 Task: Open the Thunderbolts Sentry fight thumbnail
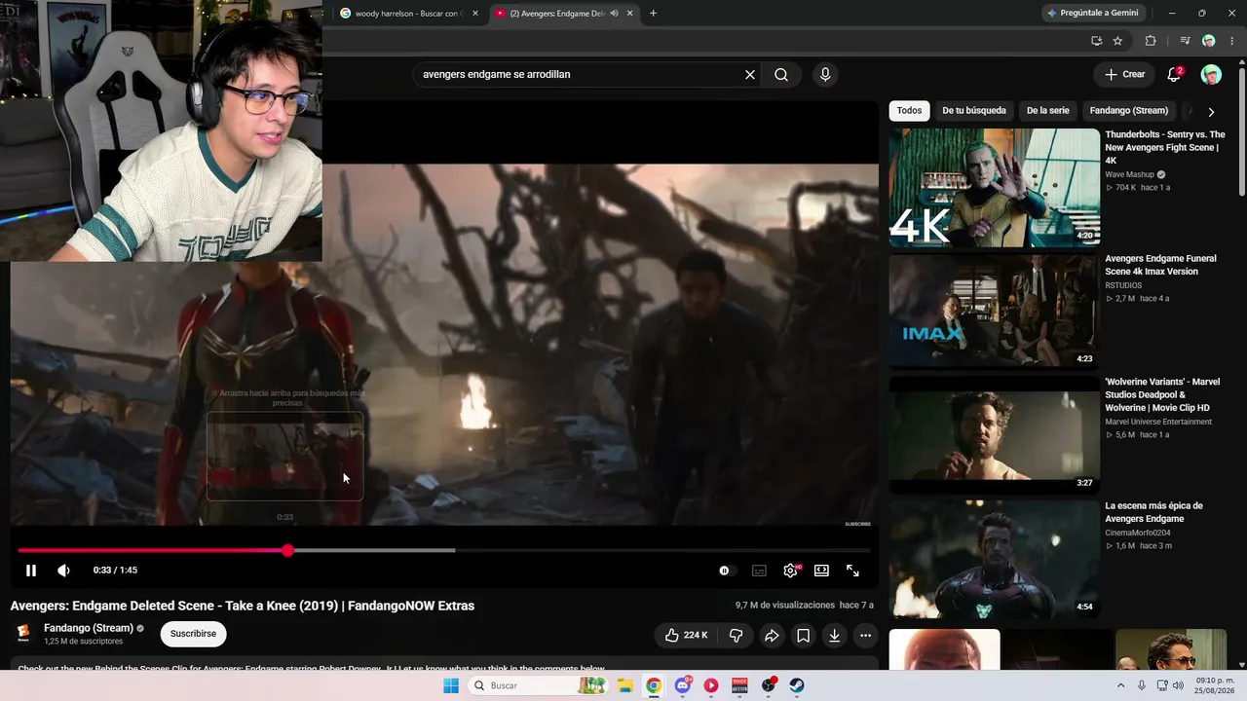[995, 188]
